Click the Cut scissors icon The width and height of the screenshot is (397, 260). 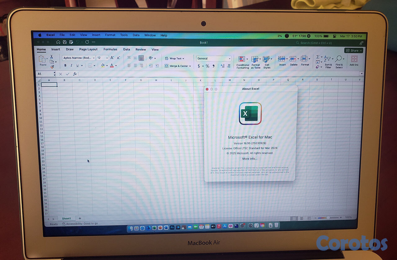click(x=51, y=57)
